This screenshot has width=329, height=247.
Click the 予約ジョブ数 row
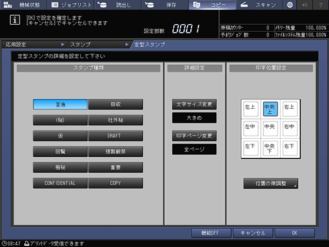246,35
